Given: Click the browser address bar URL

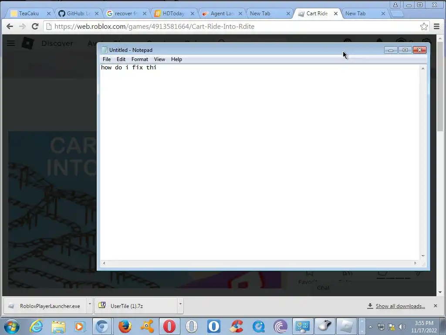Looking at the screenshot, I should click(154, 27).
